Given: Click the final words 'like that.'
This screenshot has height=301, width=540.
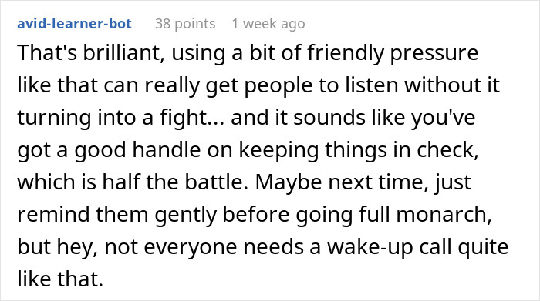Looking at the screenshot, I should click(60, 279).
